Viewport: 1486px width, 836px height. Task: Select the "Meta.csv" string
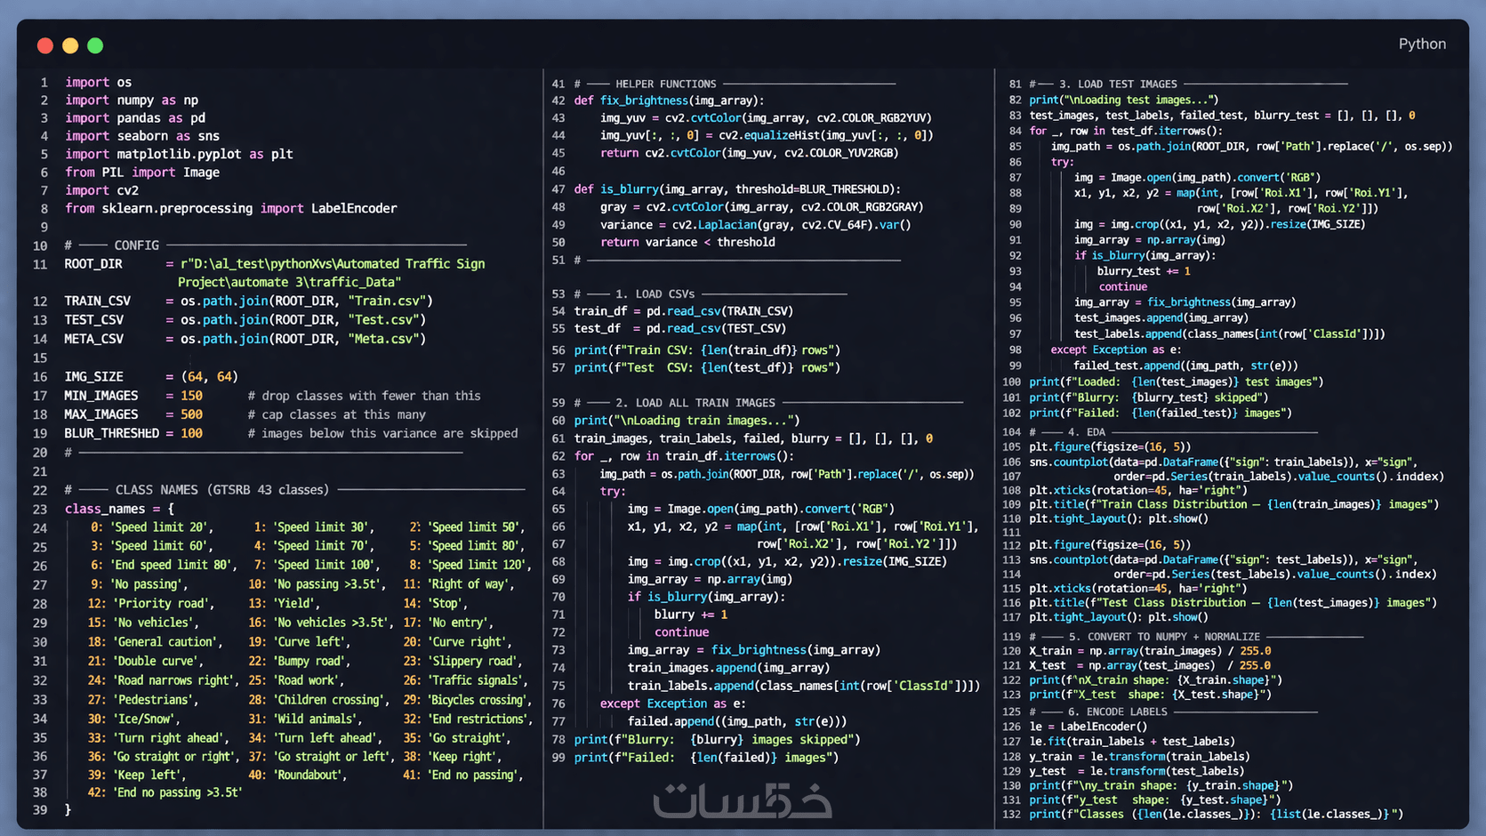[383, 339]
